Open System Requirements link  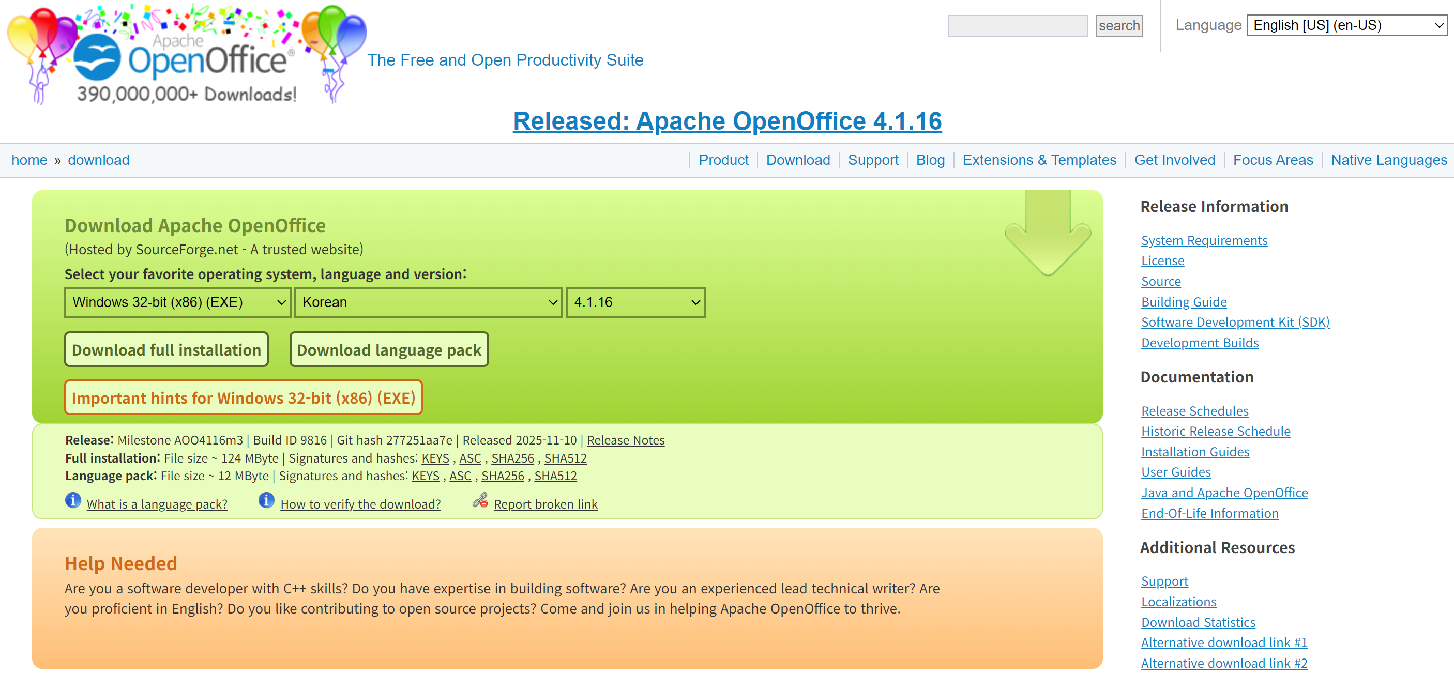(1204, 241)
